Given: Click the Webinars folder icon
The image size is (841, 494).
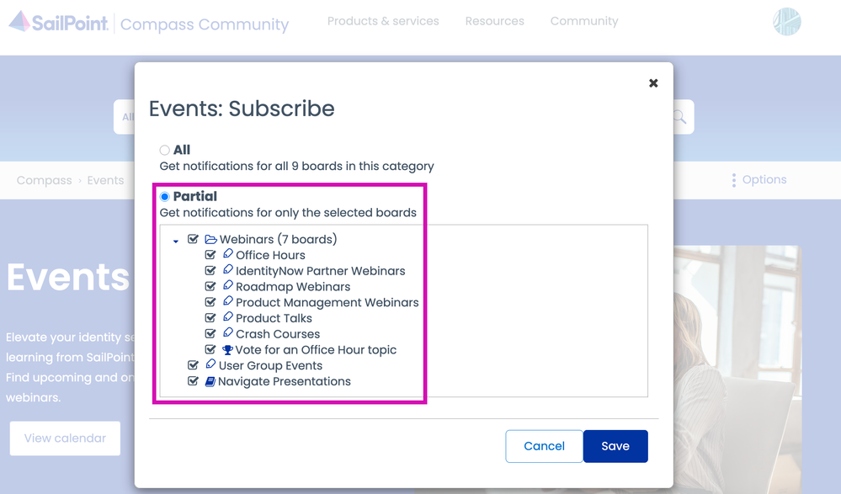Looking at the screenshot, I should [x=210, y=240].
